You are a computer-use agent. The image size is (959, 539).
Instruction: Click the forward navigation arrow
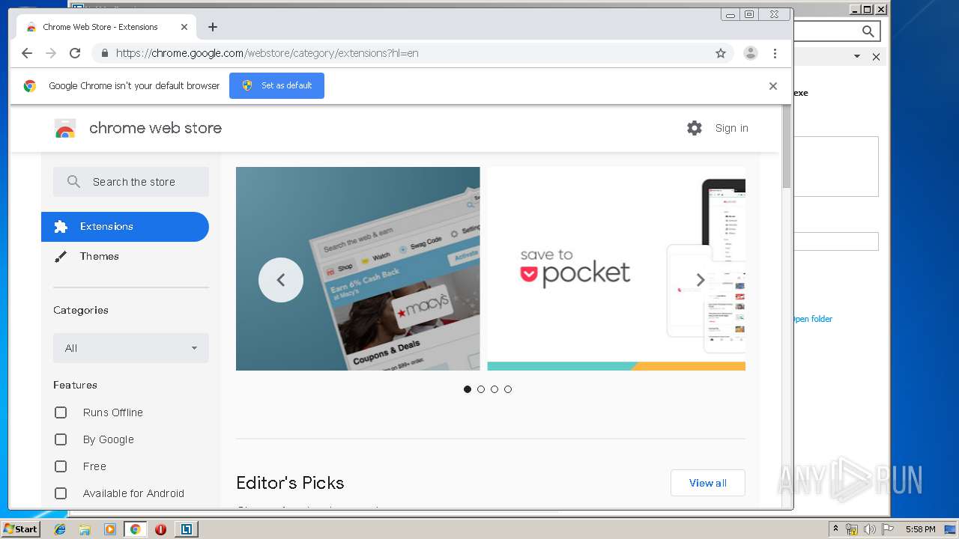[51, 53]
